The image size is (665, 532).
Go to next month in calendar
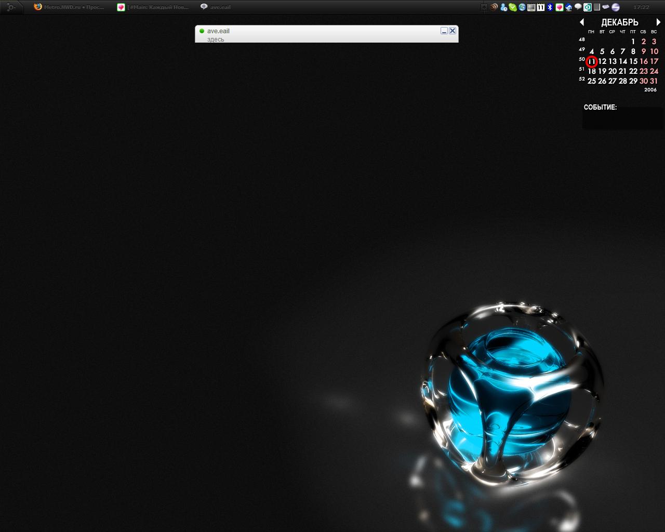click(658, 22)
